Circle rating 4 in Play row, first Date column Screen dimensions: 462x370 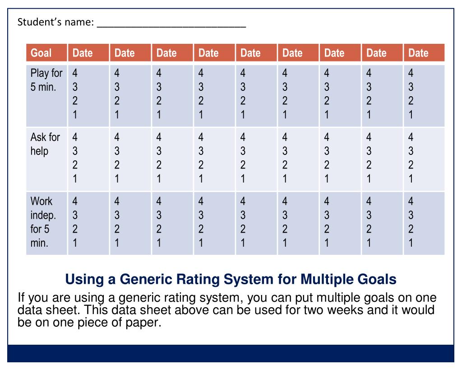click(75, 73)
